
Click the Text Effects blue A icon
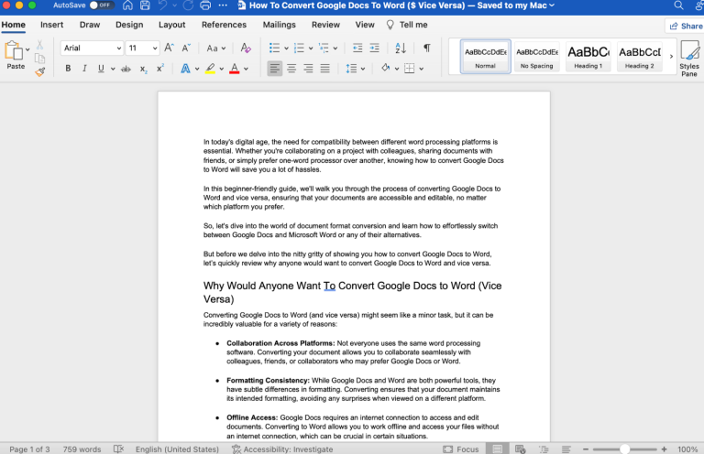pyautogui.click(x=185, y=69)
